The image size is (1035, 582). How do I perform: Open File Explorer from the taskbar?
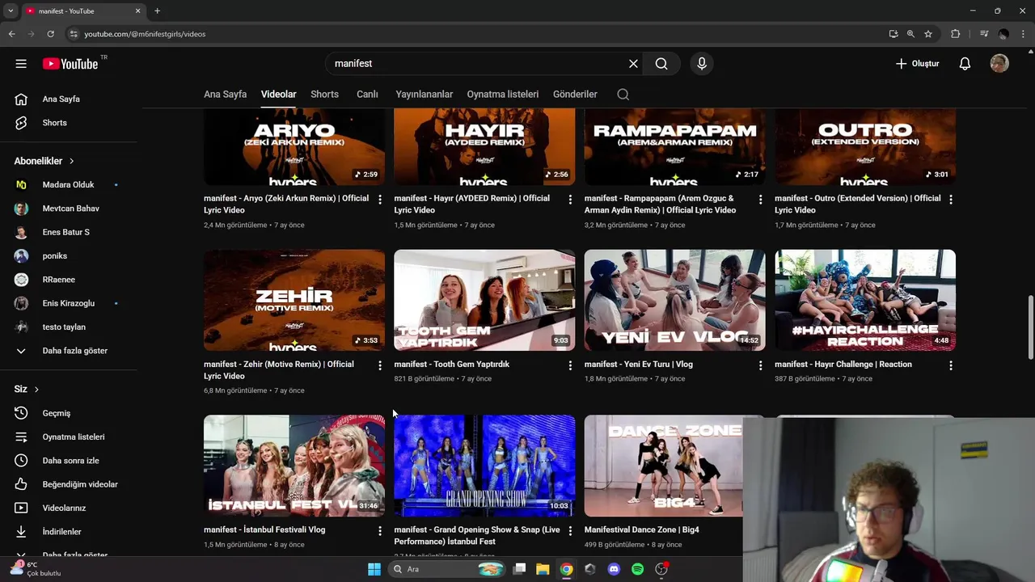[543, 569]
